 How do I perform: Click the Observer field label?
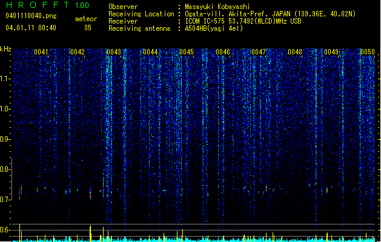pyautogui.click(x=123, y=7)
